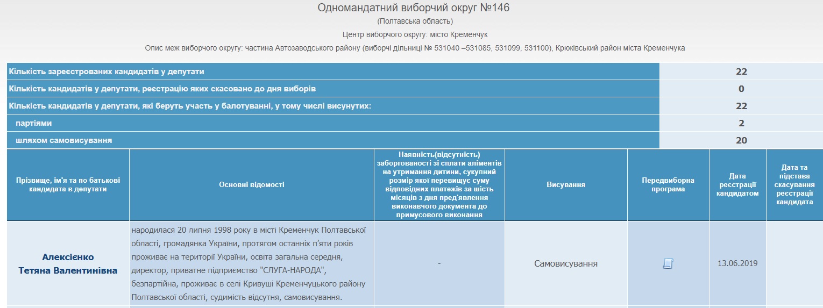Click the candidate name column header

point(68,184)
